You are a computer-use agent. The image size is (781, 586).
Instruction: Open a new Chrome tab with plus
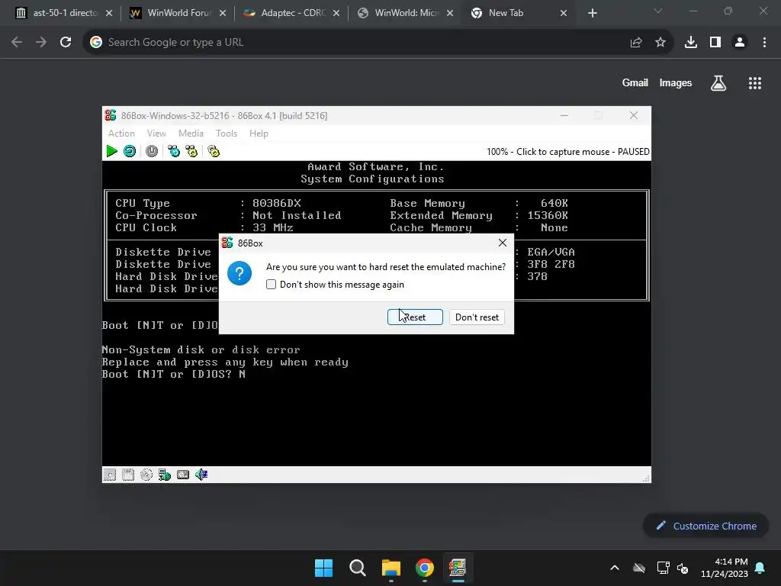[x=592, y=13]
